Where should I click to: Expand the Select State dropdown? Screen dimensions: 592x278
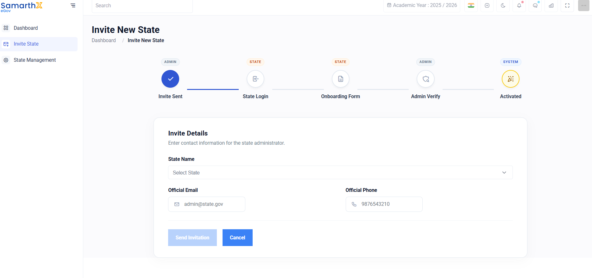click(340, 173)
